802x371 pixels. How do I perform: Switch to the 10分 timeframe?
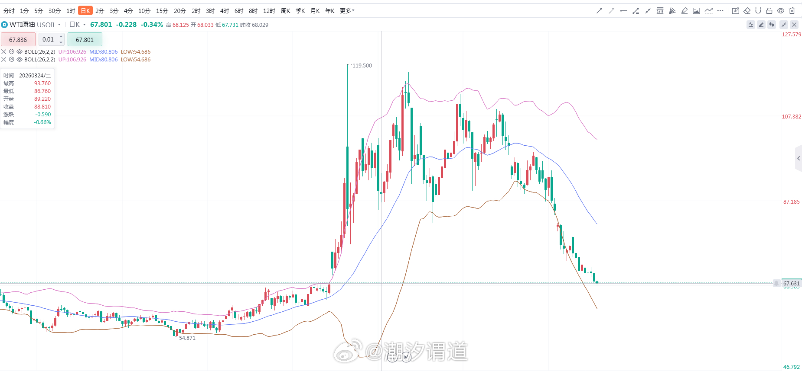pyautogui.click(x=144, y=11)
